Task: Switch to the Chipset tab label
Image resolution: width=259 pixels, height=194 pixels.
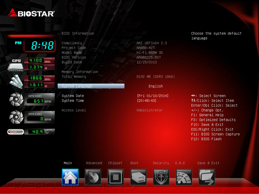Action: point(115,163)
